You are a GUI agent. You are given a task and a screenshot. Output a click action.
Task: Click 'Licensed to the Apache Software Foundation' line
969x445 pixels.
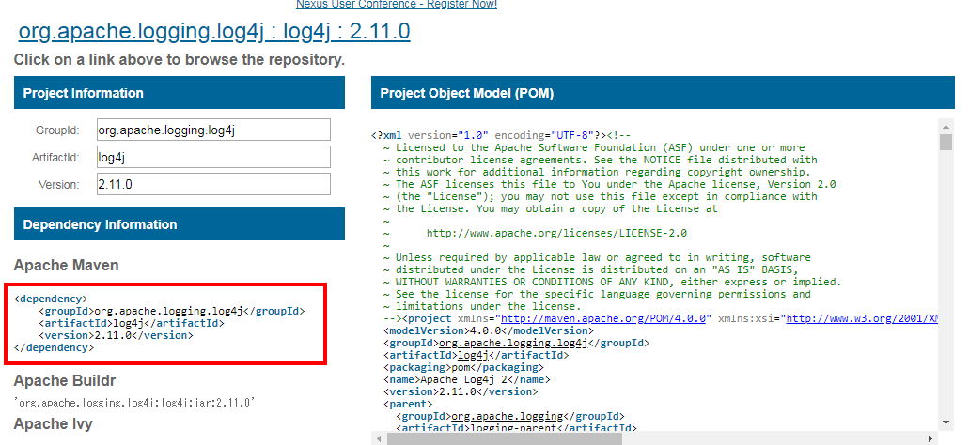[594, 147]
